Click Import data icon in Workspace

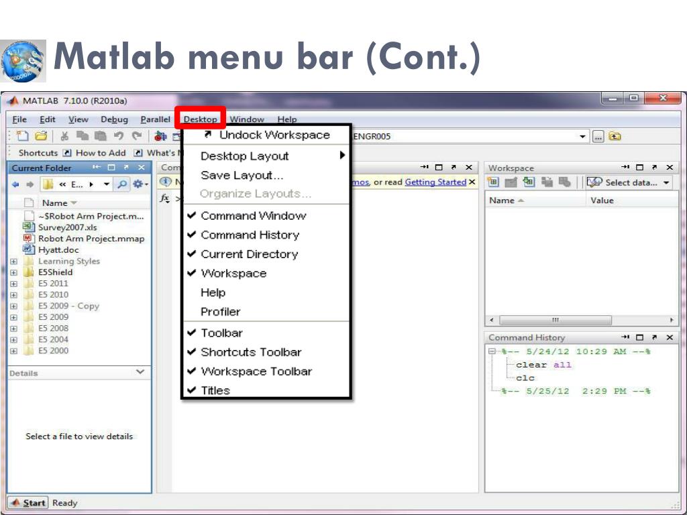[x=529, y=182]
